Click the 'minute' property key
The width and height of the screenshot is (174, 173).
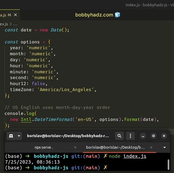[18, 72]
